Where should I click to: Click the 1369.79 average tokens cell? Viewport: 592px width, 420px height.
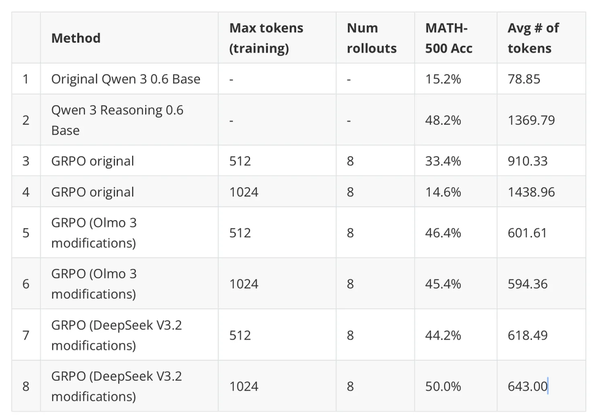coord(531,120)
